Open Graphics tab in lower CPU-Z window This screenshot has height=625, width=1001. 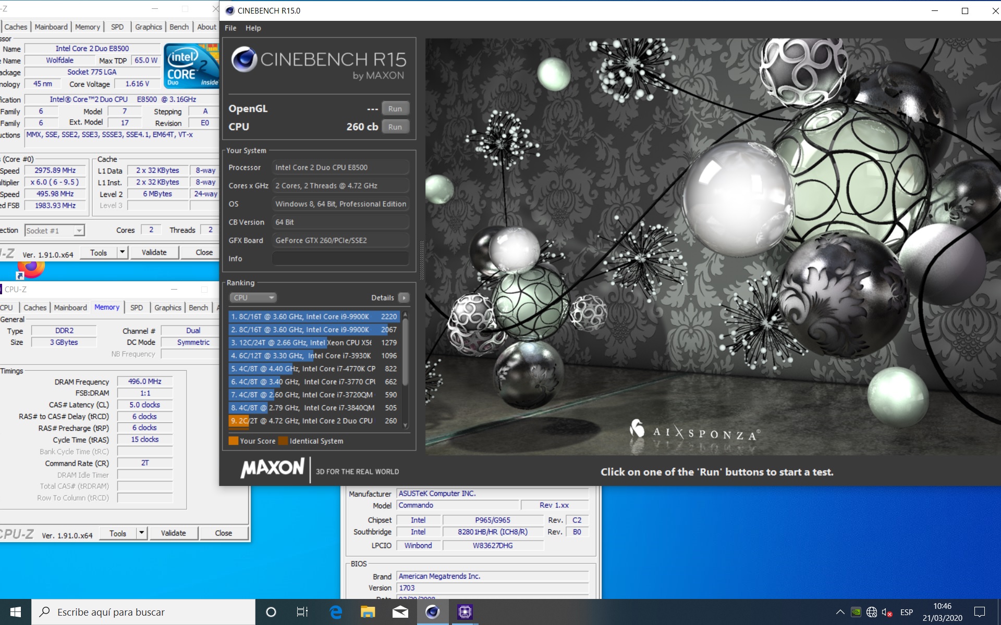168,308
